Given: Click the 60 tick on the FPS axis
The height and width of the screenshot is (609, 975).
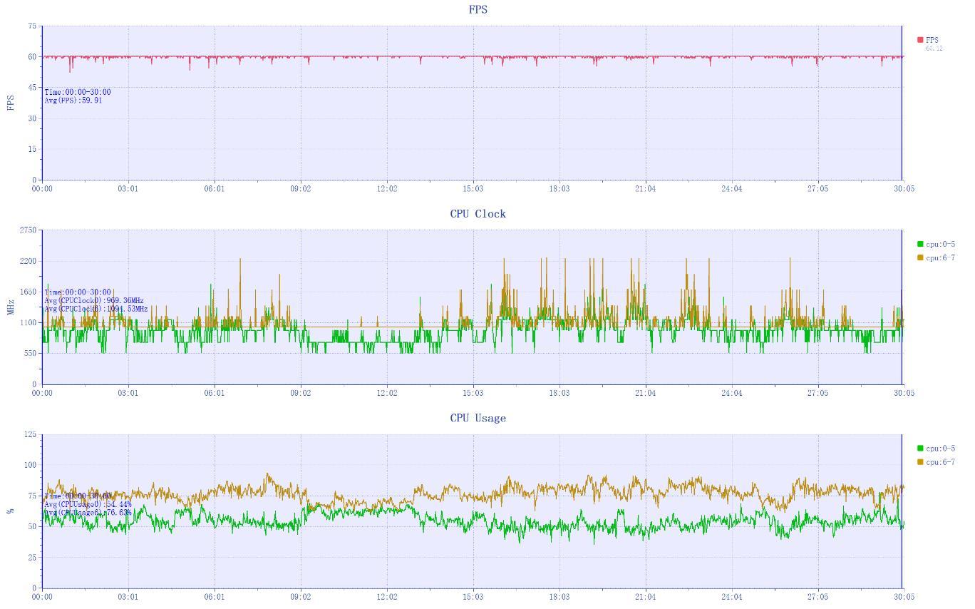Looking at the screenshot, I should click(x=32, y=57).
